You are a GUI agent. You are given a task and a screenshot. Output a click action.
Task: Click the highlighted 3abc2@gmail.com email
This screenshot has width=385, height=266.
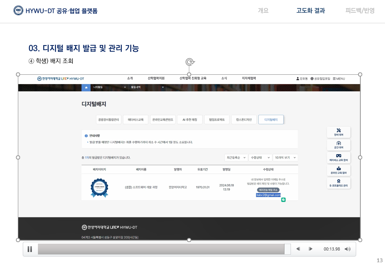click(268, 195)
